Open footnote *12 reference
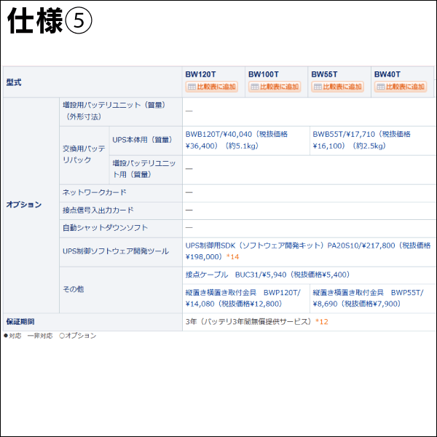Viewport: 437px width, 437px height. 322,322
